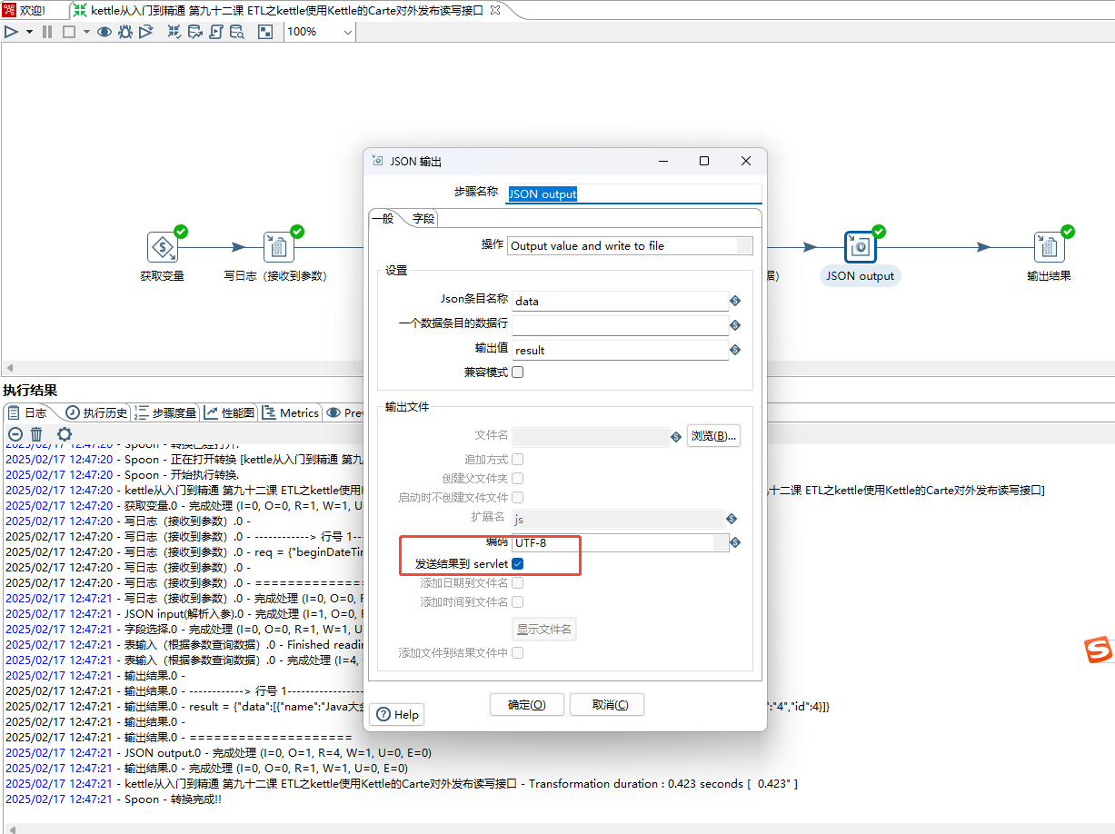
Task: Click the Help button in JSON dialog
Action: pos(397,714)
